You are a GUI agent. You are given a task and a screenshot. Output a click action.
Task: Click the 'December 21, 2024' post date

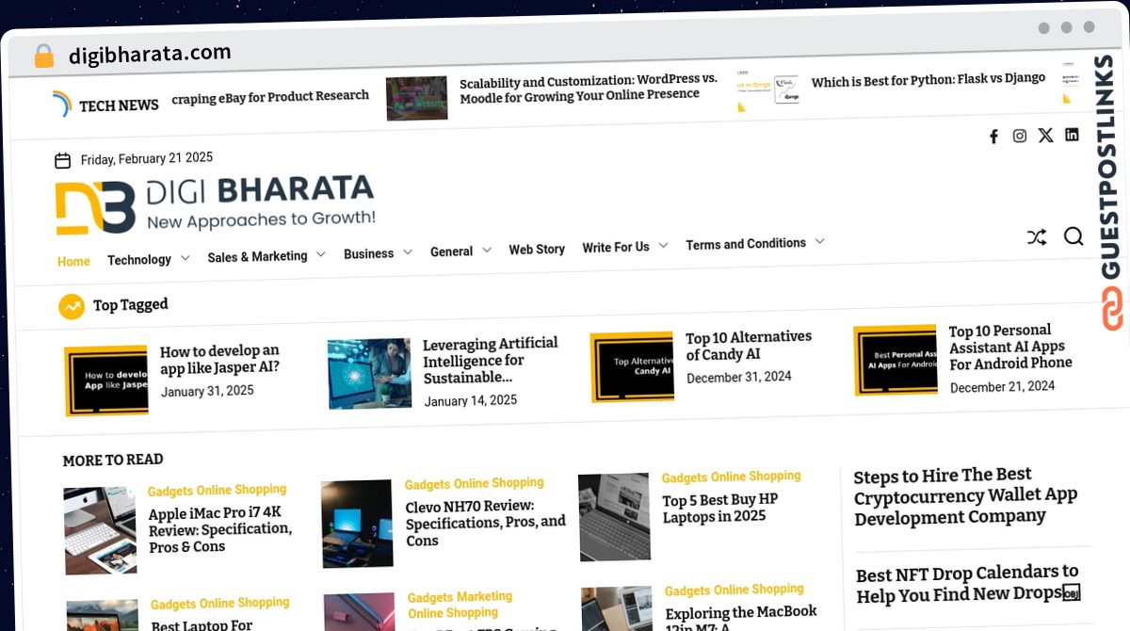tap(1002, 386)
